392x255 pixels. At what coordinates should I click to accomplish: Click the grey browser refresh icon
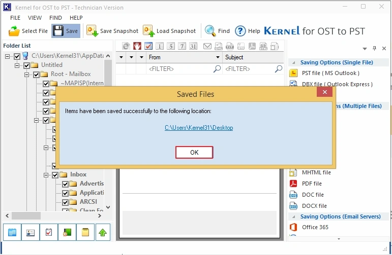coord(126,46)
